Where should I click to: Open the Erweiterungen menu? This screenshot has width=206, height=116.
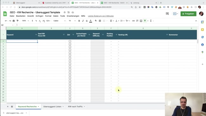pyautogui.click(x=73, y=16)
